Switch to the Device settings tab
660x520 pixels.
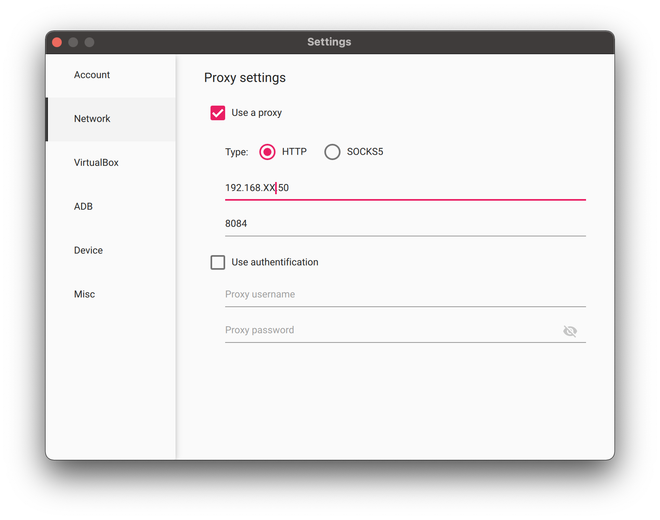pos(88,250)
